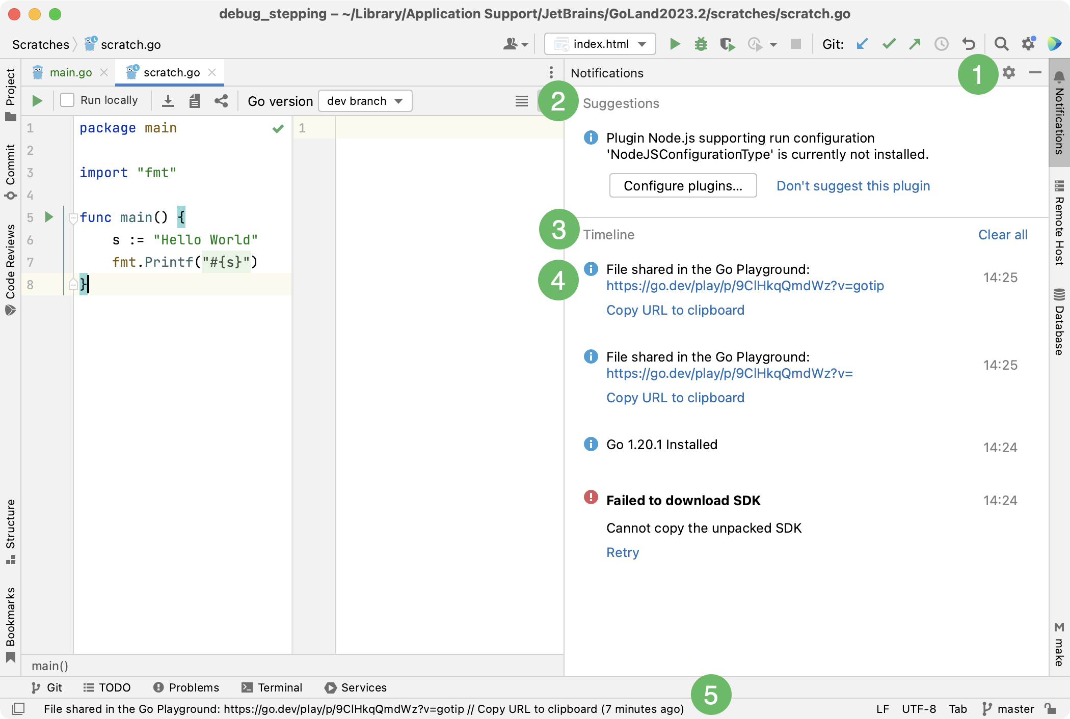1070x719 pixels.
Task: Click Clear all notifications link
Action: 1003,234
